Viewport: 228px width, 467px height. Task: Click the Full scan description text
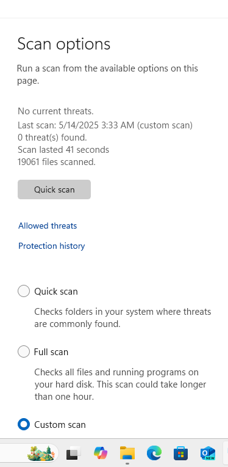pyautogui.click(x=120, y=384)
